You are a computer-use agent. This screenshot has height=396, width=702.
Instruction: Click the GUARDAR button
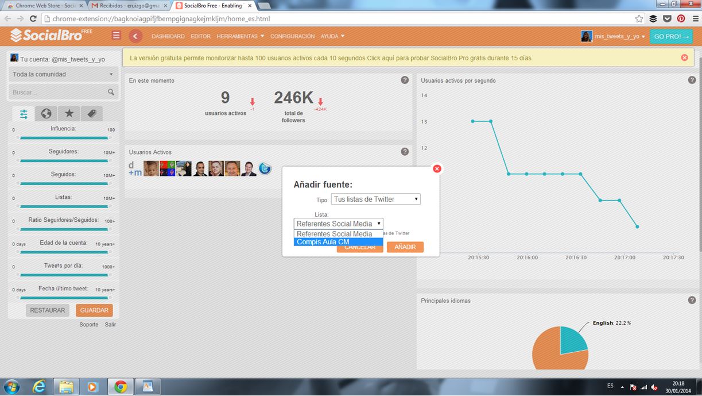[x=94, y=310]
